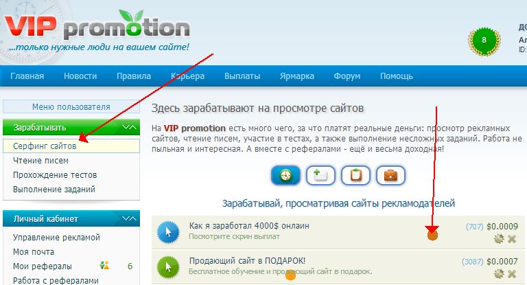527x285 pixels.
Task: Open the briefcase tasks icon button
Action: (x=390, y=175)
